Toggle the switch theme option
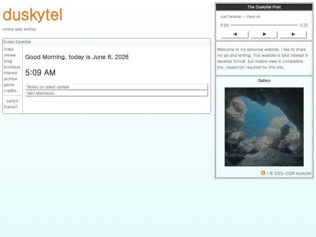This screenshot has width=316, height=237. [x=11, y=104]
